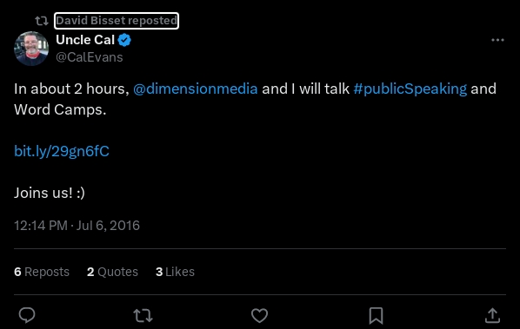Click the small repost icon beside David Bisset
This screenshot has width=520, height=329.
[42, 21]
